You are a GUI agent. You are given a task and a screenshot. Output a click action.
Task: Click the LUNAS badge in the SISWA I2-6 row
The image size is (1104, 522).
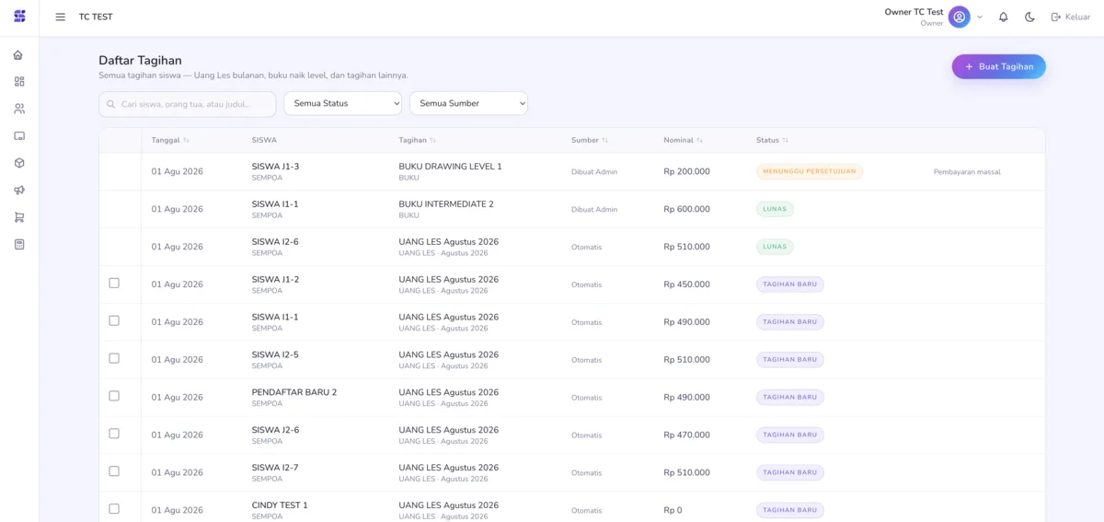pos(775,247)
